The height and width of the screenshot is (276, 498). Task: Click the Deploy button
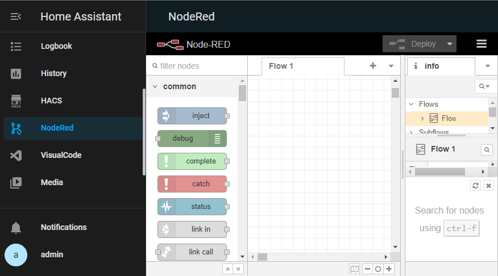tap(413, 44)
